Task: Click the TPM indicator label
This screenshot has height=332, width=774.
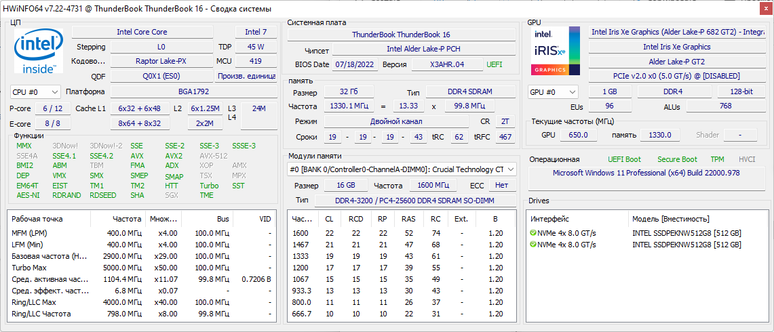Action: pyautogui.click(x=717, y=160)
